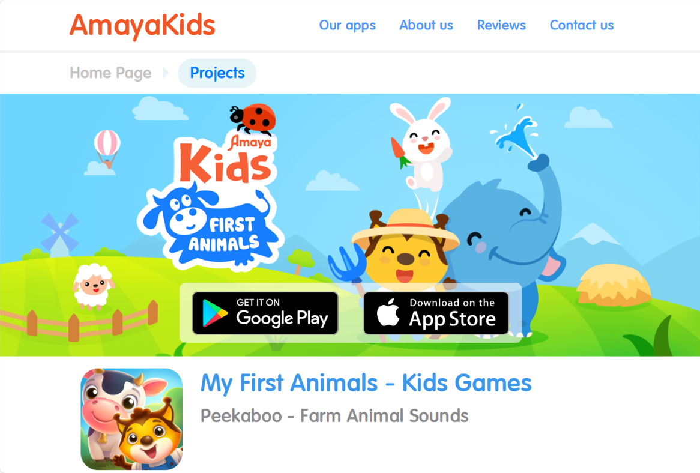Click the white rabbit holding a carrot
This screenshot has width=700, height=473.
[422, 145]
